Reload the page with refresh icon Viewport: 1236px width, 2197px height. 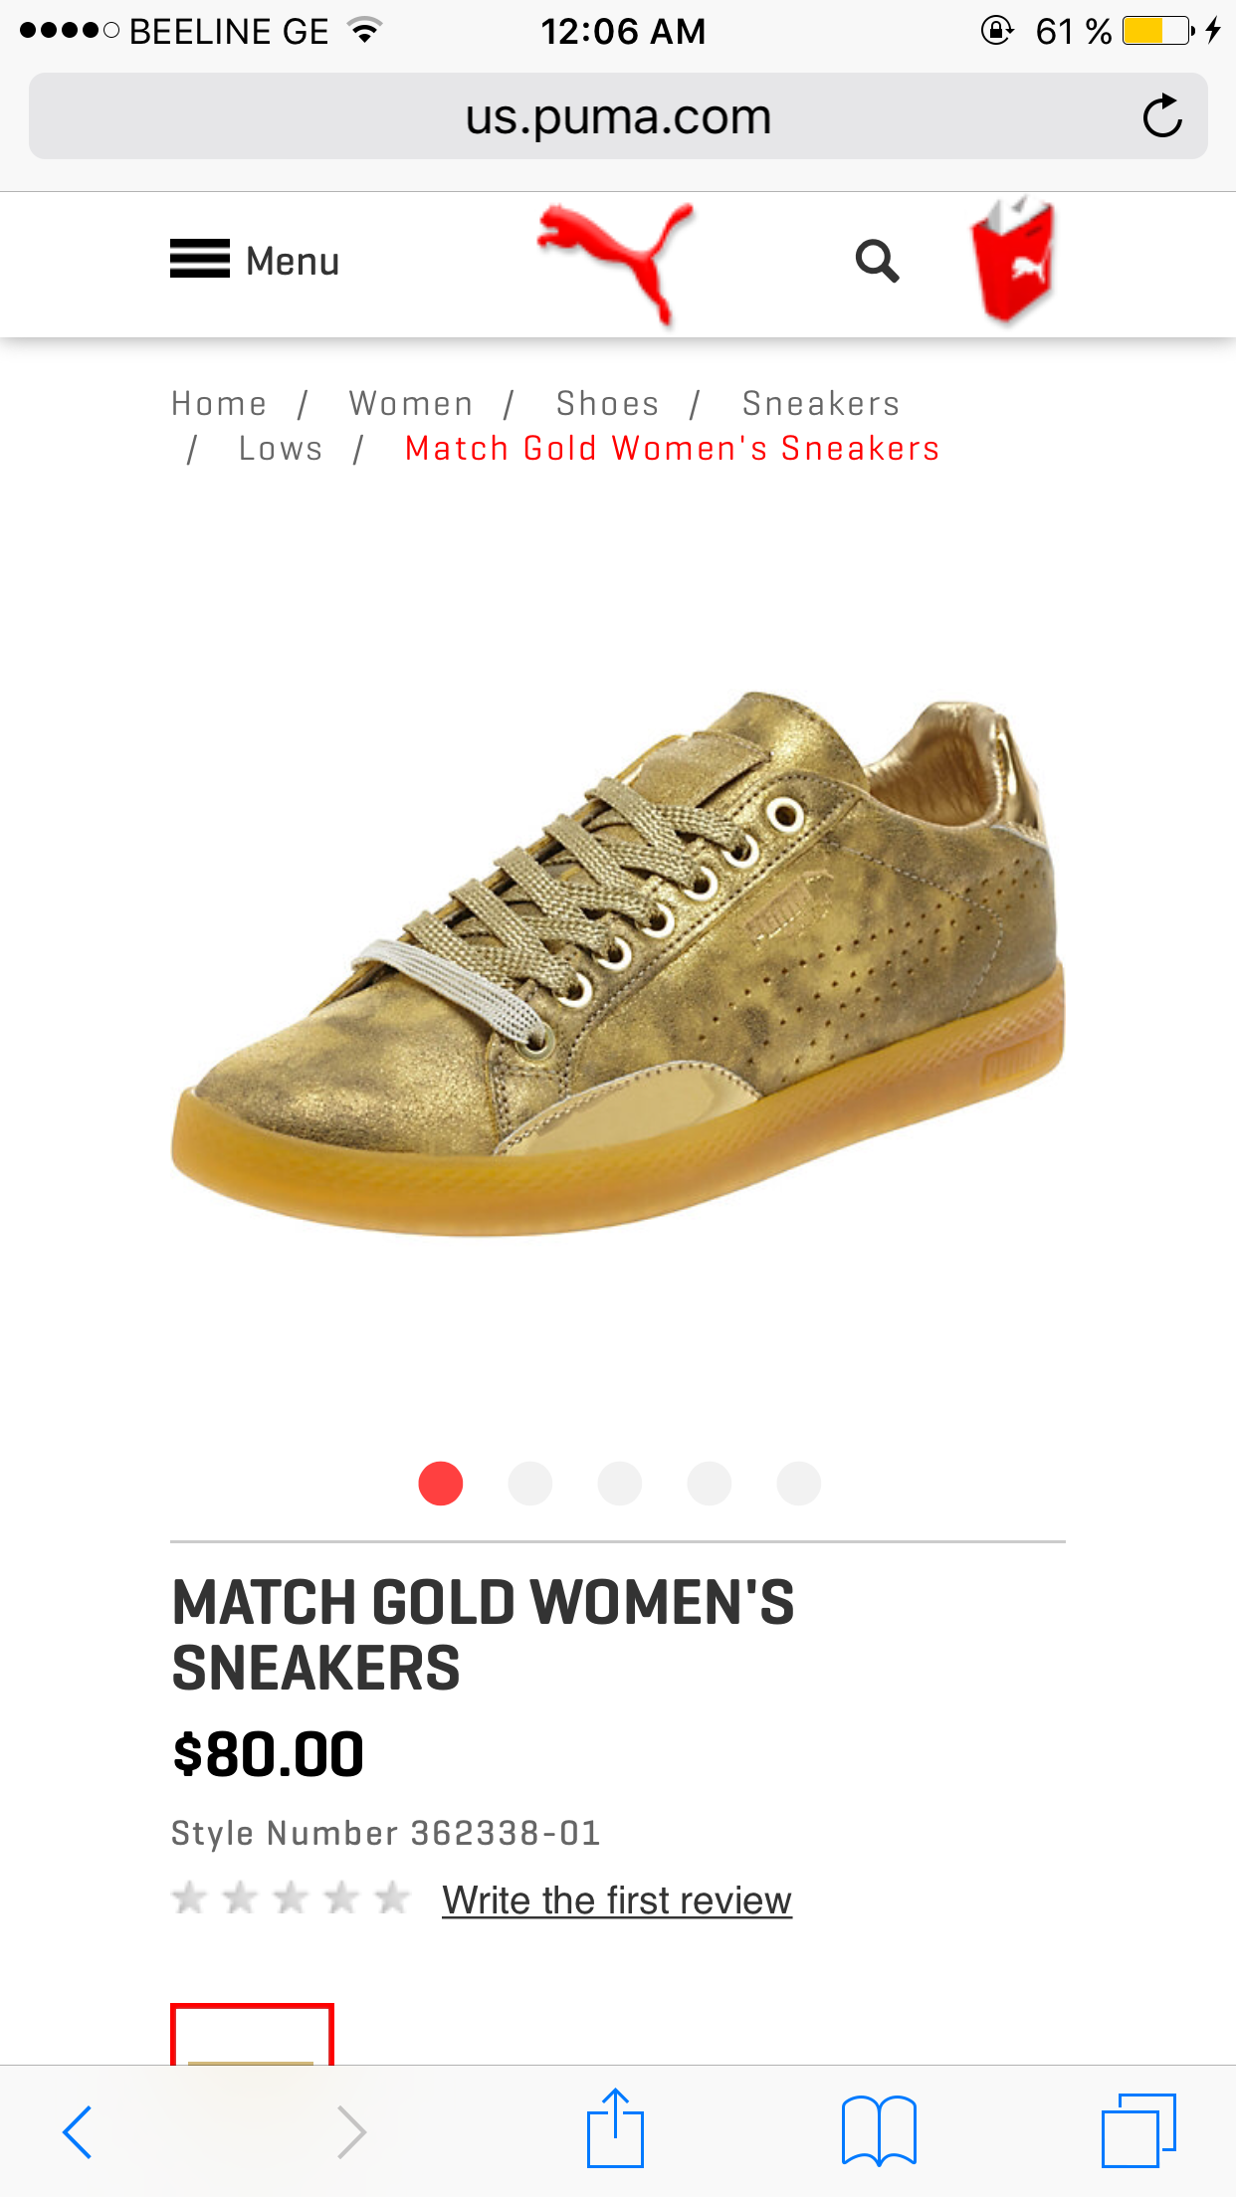tap(1161, 116)
